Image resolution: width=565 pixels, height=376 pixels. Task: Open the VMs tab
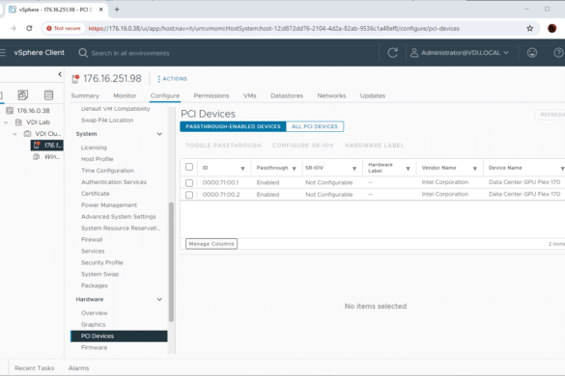(250, 95)
